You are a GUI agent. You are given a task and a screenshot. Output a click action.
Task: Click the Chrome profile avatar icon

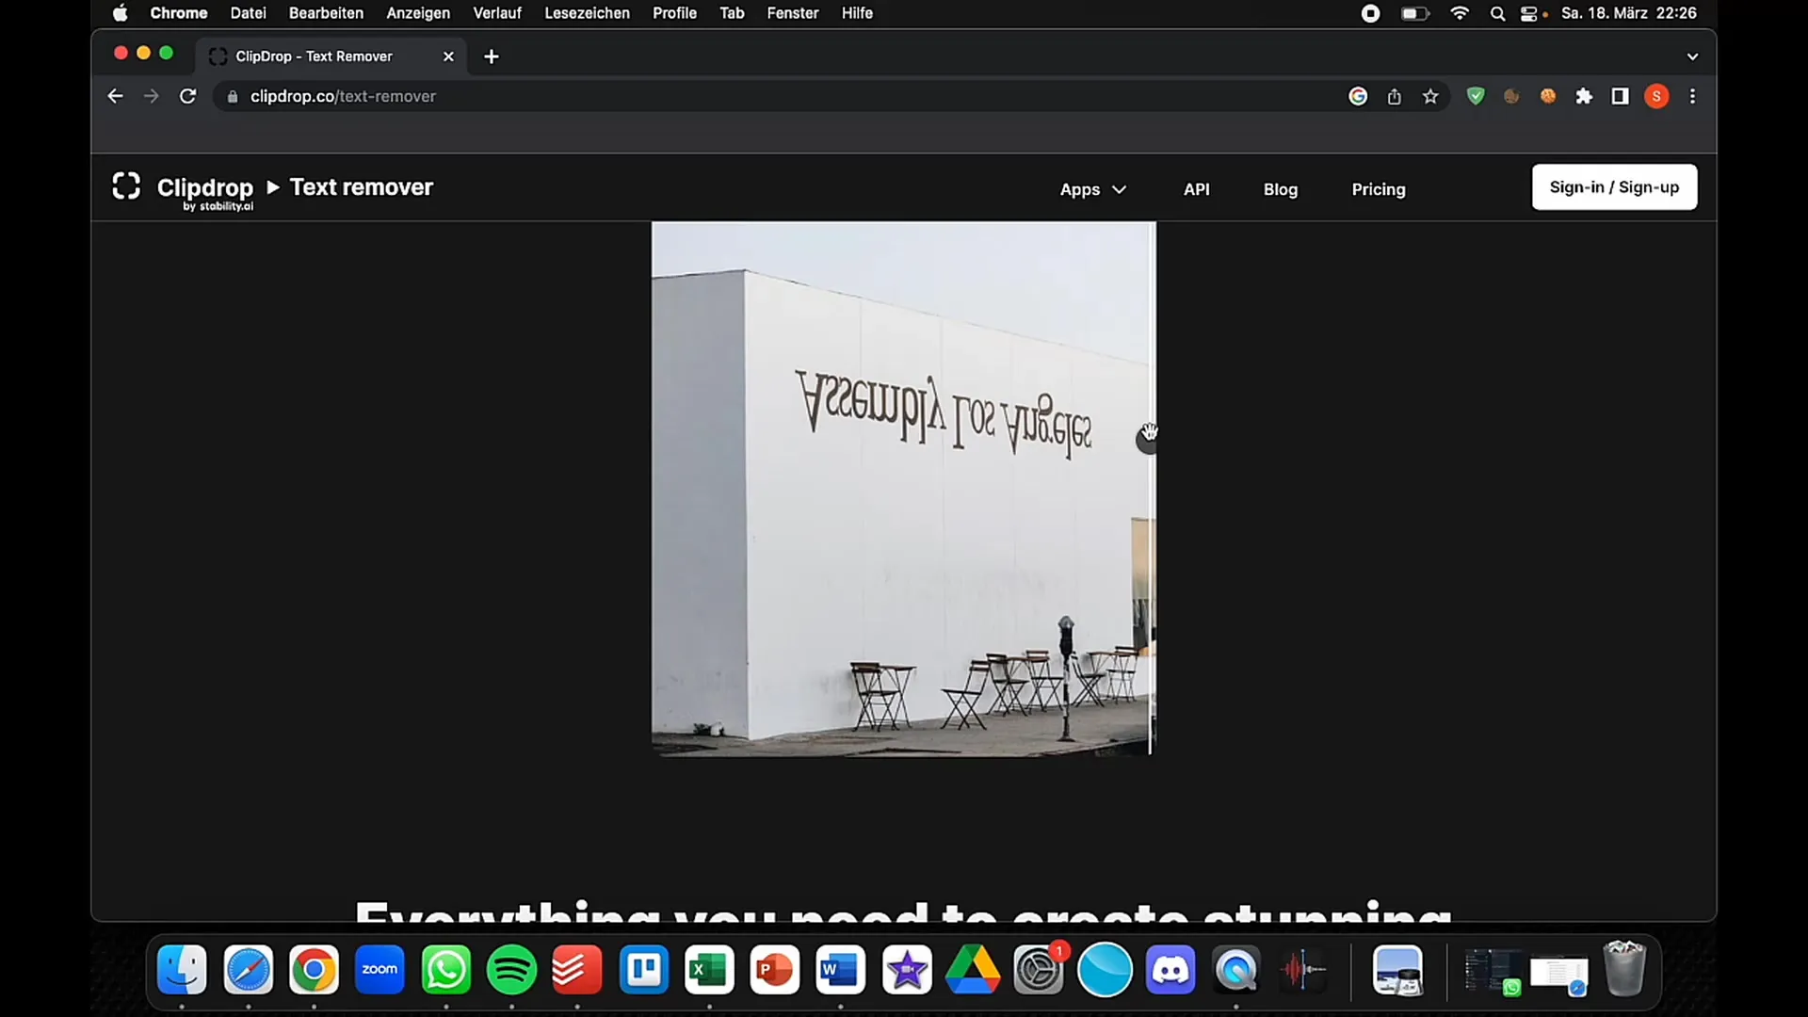click(1656, 96)
